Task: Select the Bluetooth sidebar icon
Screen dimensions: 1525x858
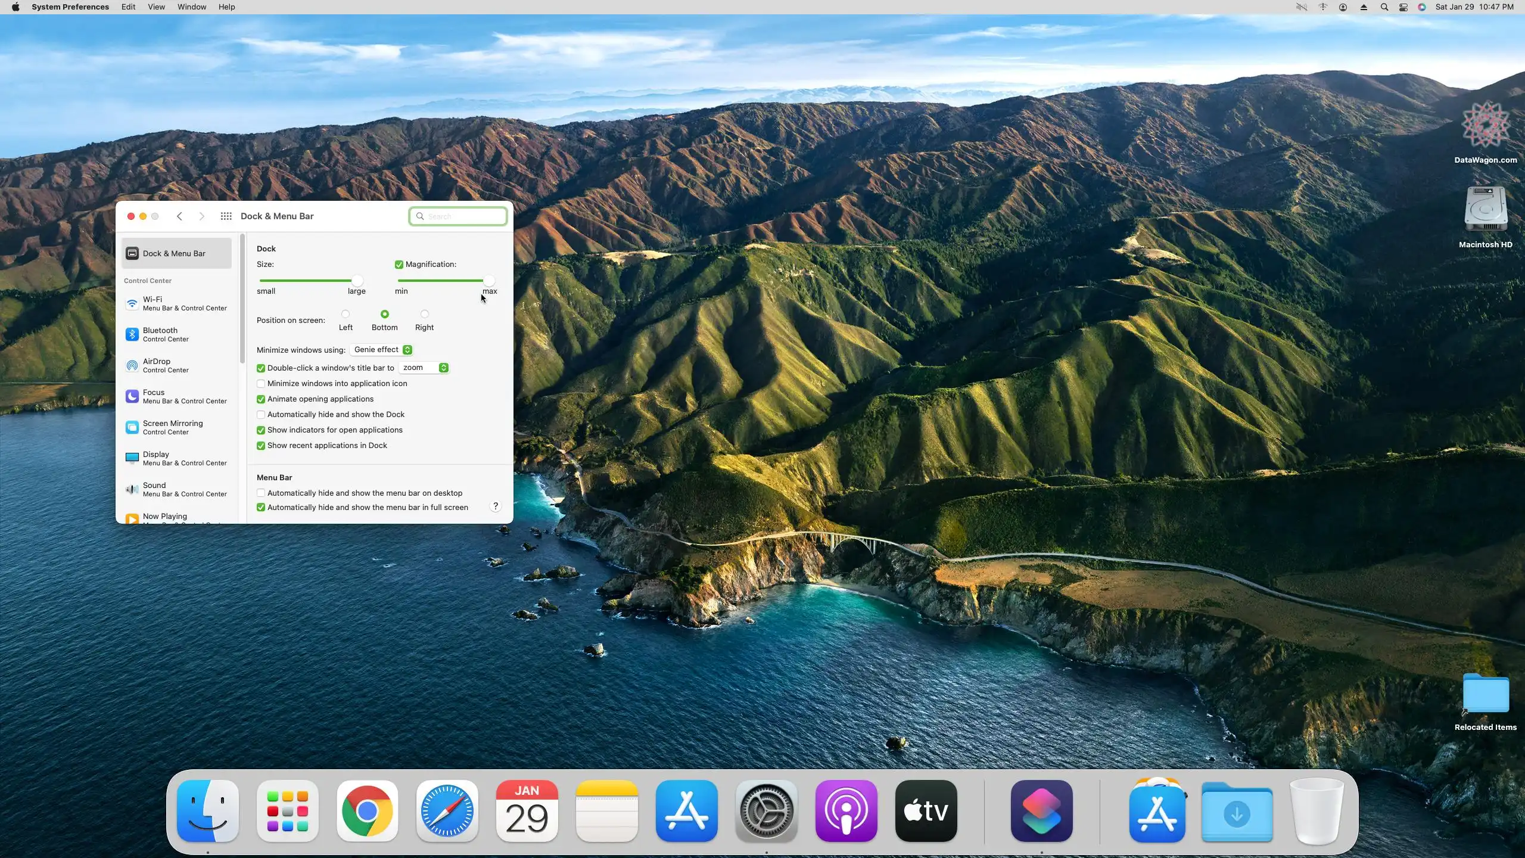Action: click(x=132, y=334)
